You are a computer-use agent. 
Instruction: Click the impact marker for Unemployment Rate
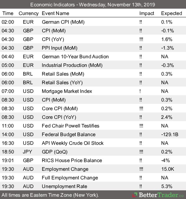[141, 186]
